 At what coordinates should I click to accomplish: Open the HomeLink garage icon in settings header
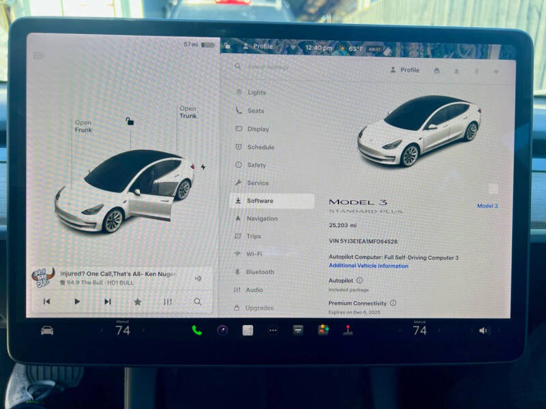[437, 70]
